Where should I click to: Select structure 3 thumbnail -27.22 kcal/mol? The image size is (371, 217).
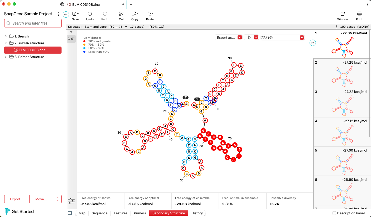click(341, 103)
